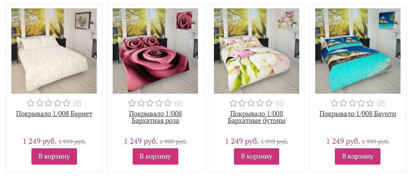Click the third star under Бархатная роза
410x176 pixels.
[x=150, y=103]
